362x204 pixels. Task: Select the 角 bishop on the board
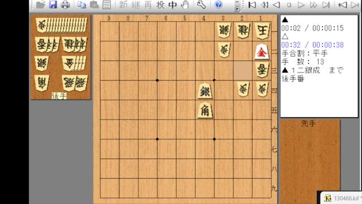tap(205, 110)
